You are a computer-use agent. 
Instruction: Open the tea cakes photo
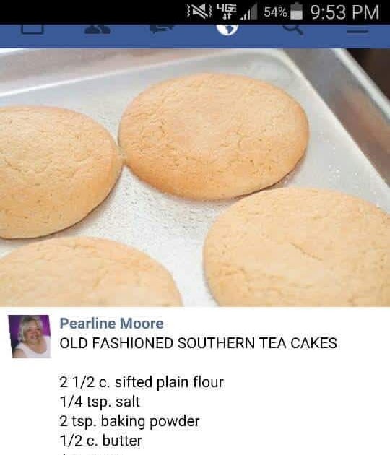pos(195,178)
